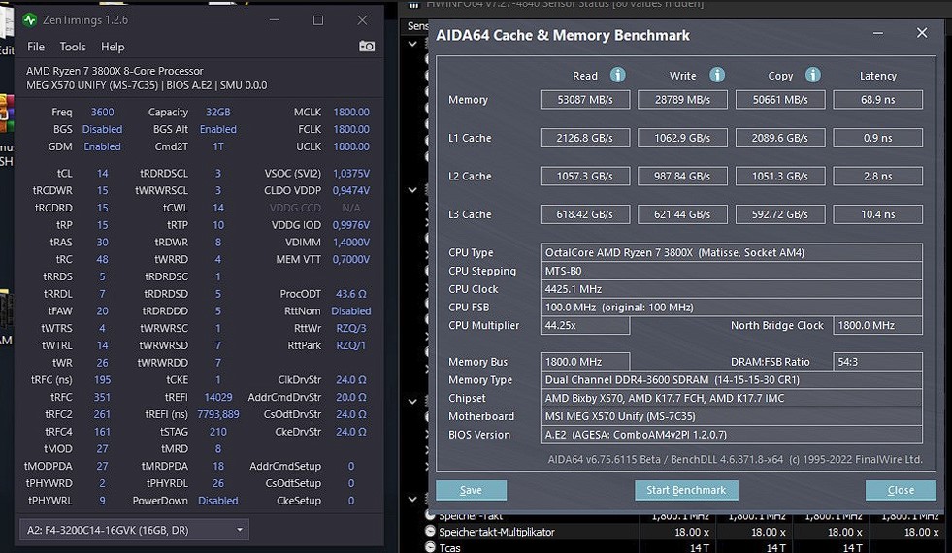The width and height of the screenshot is (952, 553).
Task: Click the ProcODT value 43.6 Ω
Action: pyautogui.click(x=351, y=294)
